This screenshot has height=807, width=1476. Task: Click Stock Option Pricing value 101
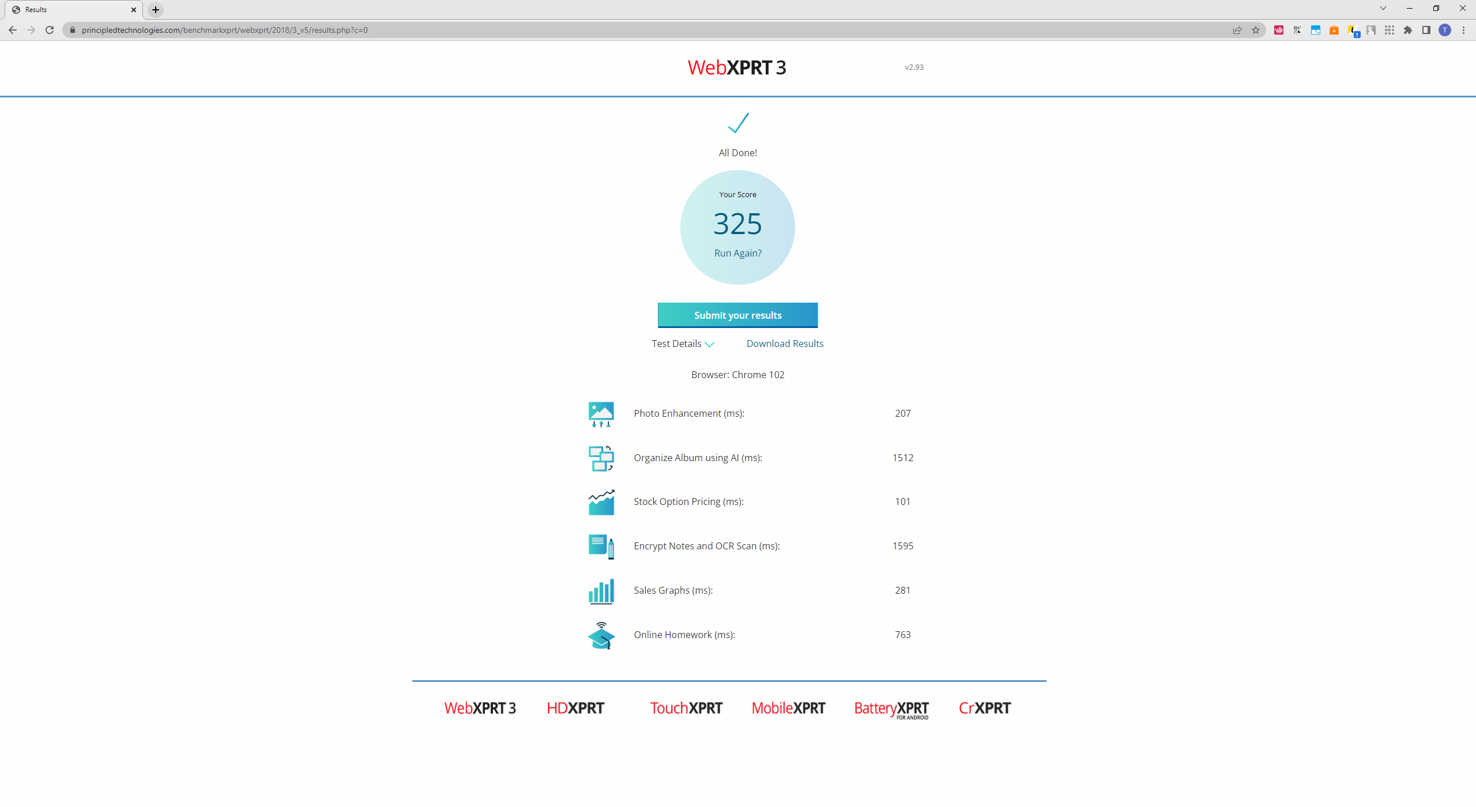902,501
